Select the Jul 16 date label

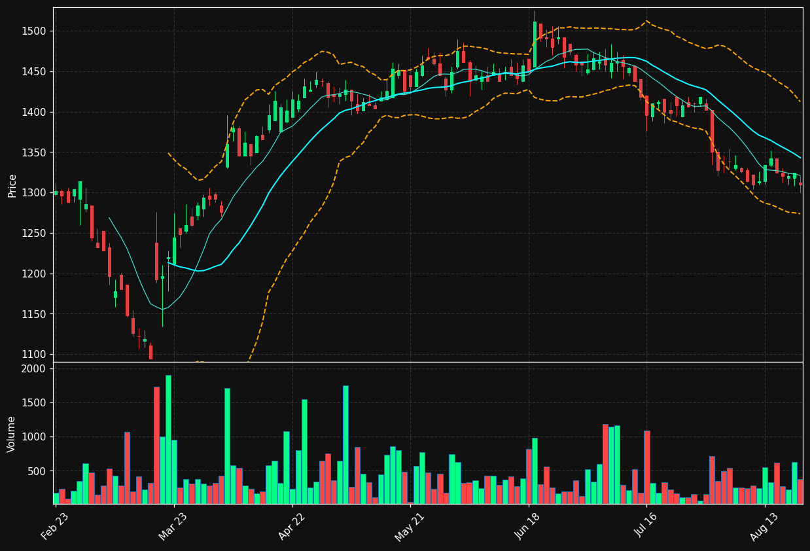(646, 525)
